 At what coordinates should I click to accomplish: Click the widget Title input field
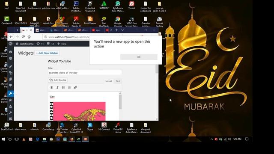[85, 73]
